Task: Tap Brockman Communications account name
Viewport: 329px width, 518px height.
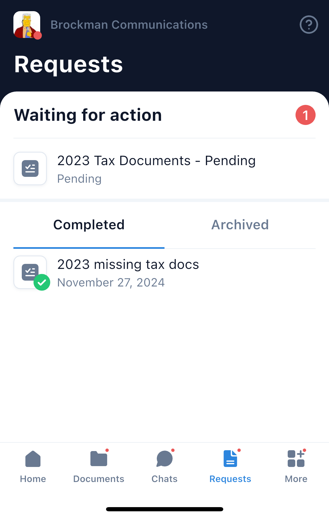Action: point(129,25)
